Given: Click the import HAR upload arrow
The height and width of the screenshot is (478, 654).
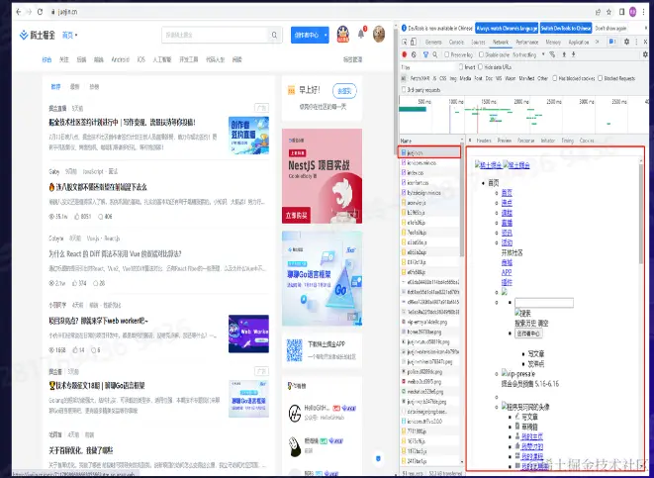Looking at the screenshot, I should pyautogui.click(x=564, y=54).
